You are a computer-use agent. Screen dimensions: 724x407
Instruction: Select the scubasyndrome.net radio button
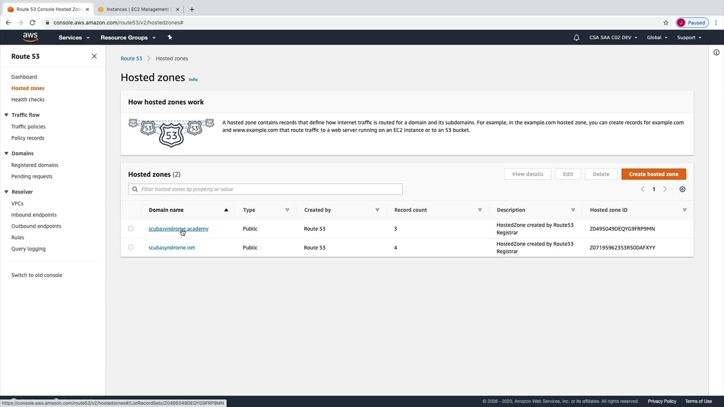[x=131, y=248]
